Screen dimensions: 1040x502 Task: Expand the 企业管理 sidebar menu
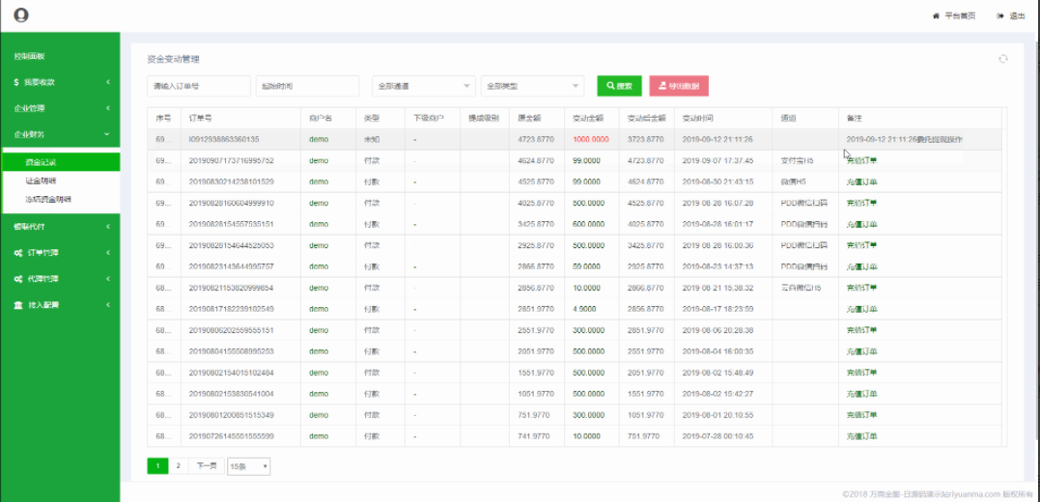click(60, 108)
